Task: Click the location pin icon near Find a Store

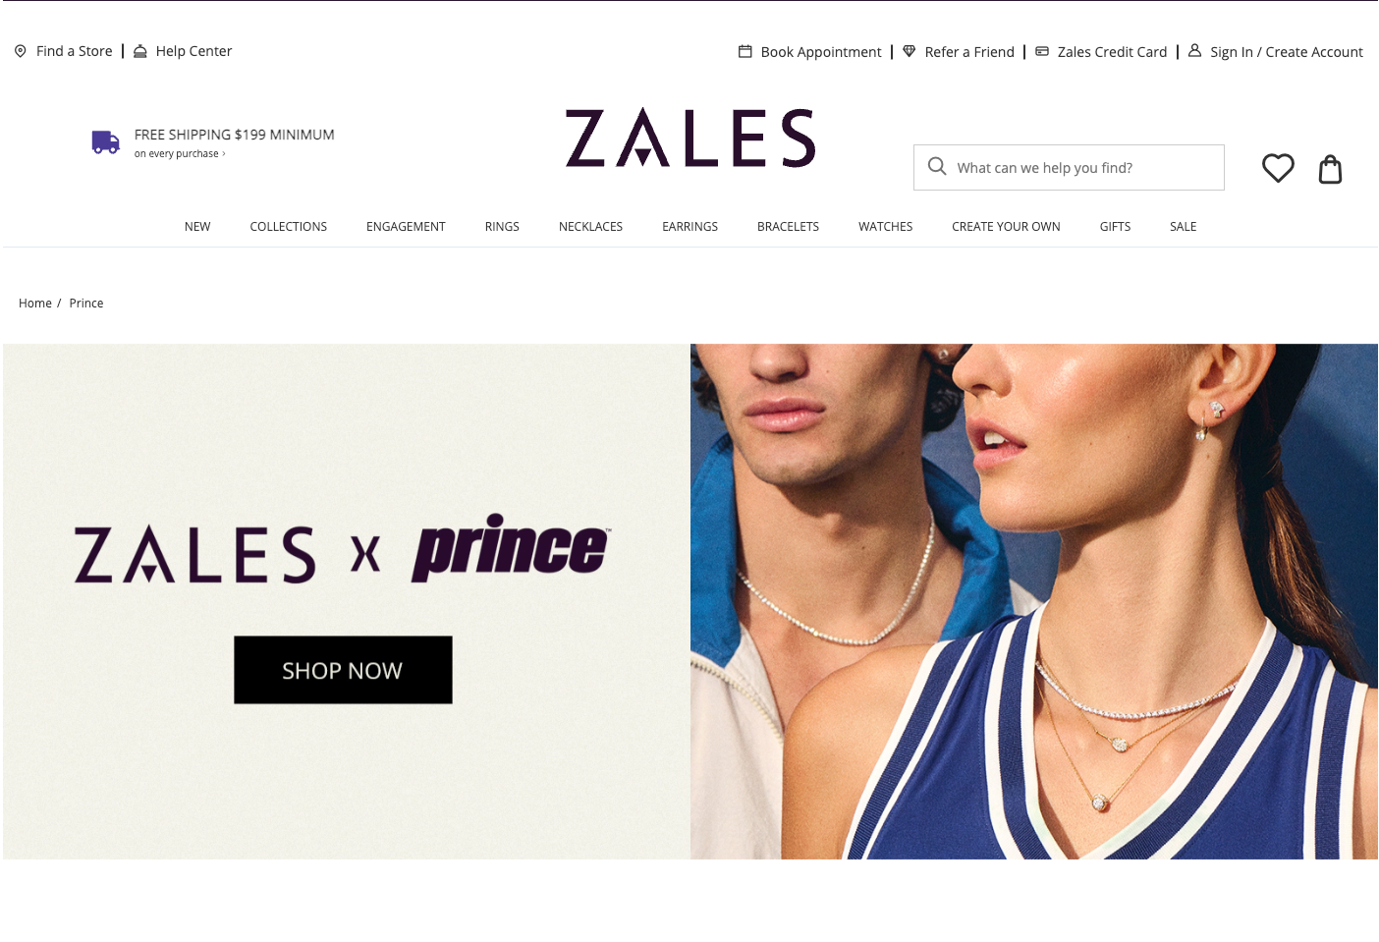Action: tap(21, 51)
